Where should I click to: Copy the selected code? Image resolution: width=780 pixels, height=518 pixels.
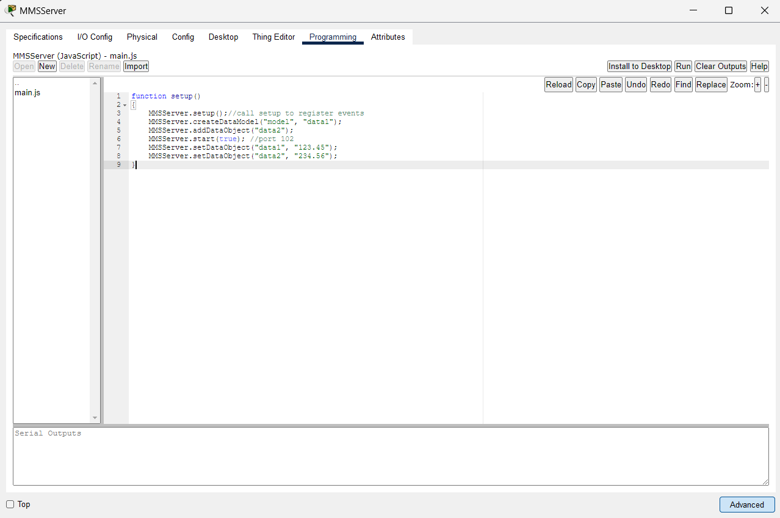[x=585, y=84]
